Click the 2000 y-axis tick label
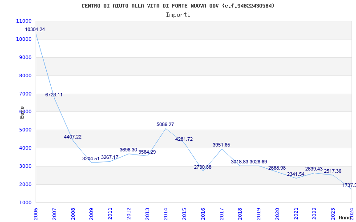 (25, 184)
